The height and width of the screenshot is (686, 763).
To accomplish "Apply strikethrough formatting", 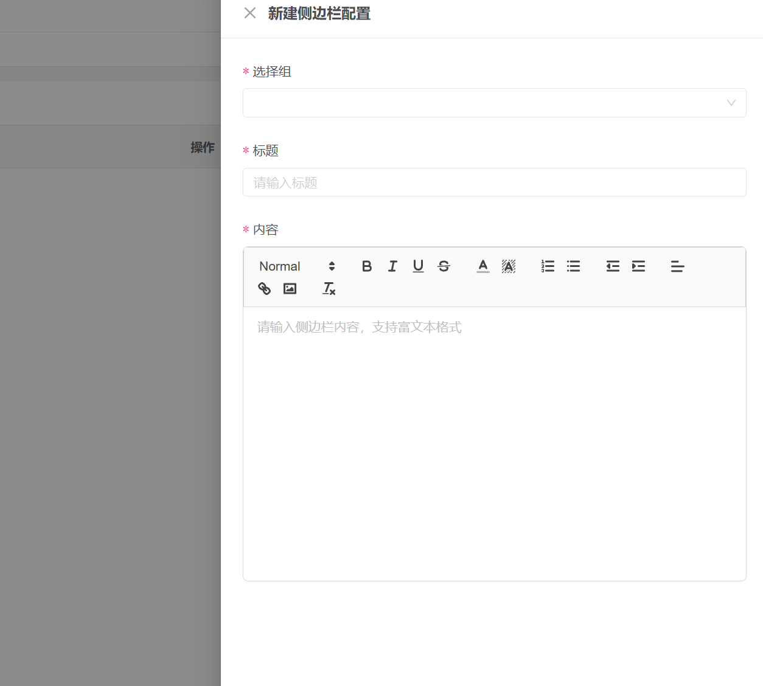I will pos(444,266).
